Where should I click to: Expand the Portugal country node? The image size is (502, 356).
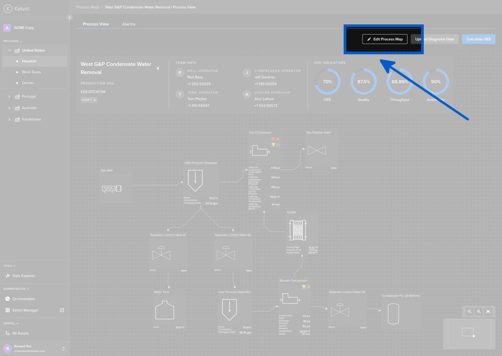10,96
